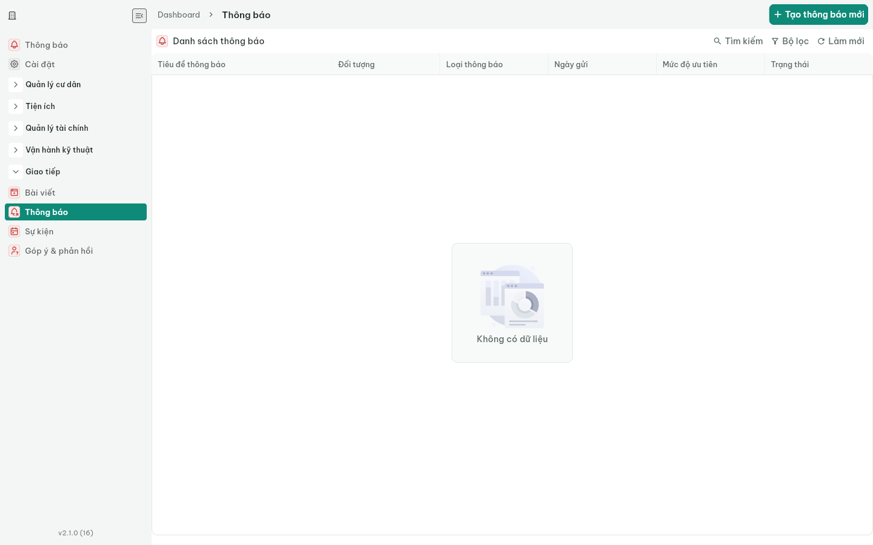Click the refresh icon for Làm mới
Image resolution: width=873 pixels, height=545 pixels.
coord(821,41)
